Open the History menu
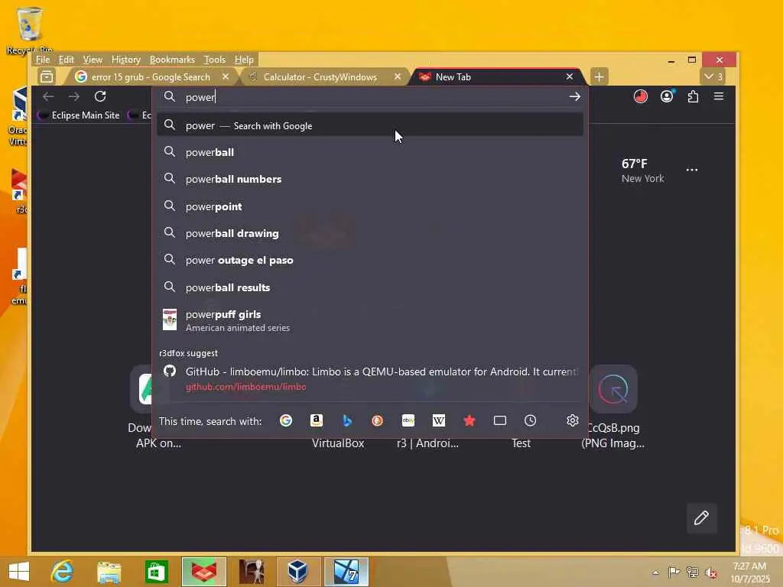 (x=126, y=60)
